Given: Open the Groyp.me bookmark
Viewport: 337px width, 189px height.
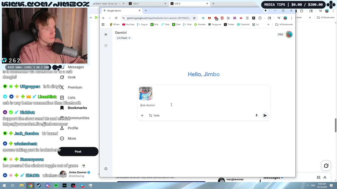Looking at the screenshot, I should click(215, 25).
